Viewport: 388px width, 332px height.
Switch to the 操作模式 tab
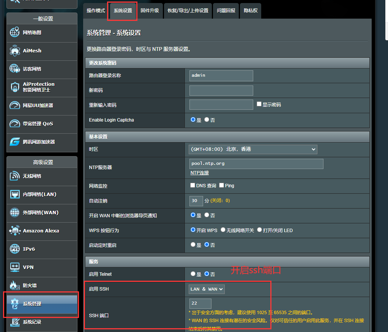[x=96, y=11]
